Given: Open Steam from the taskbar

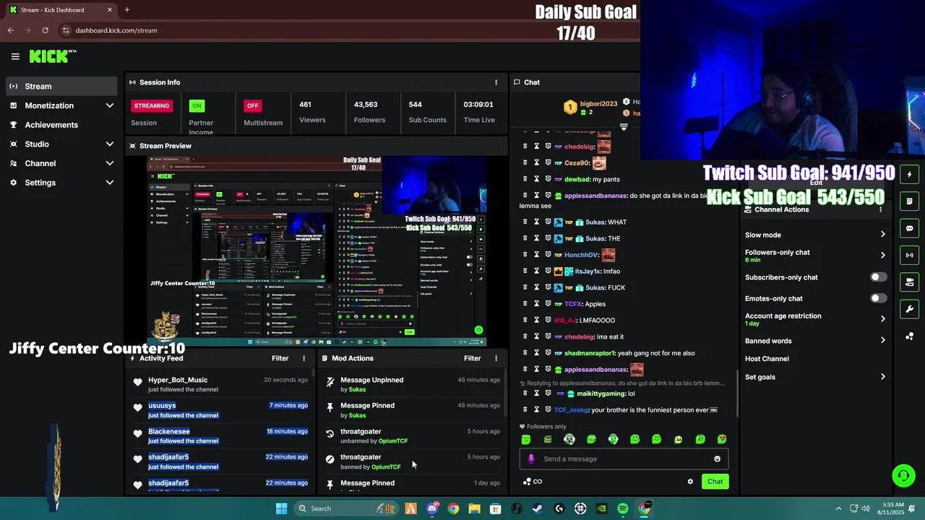Looking at the screenshot, I should click(538, 508).
